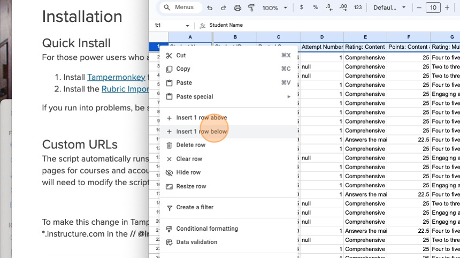Open the 123 number formats menu
This screenshot has width=460, height=258.
tap(358, 7)
